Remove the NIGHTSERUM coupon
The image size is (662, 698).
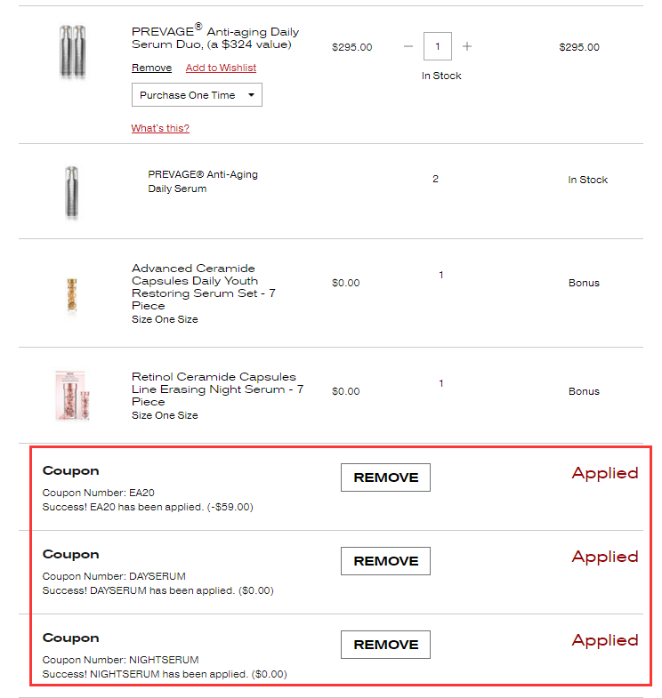click(385, 645)
